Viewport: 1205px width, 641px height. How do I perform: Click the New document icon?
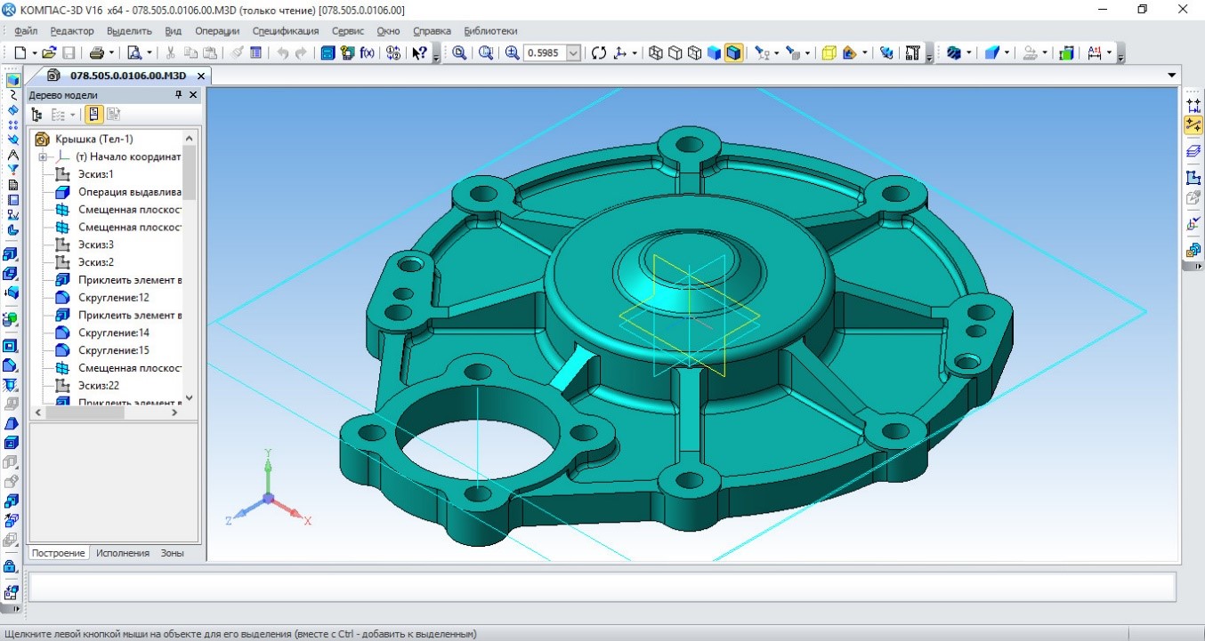20,53
